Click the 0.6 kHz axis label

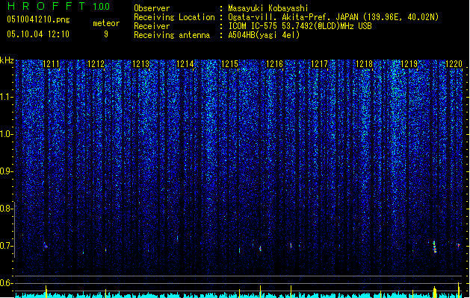pos(6,283)
